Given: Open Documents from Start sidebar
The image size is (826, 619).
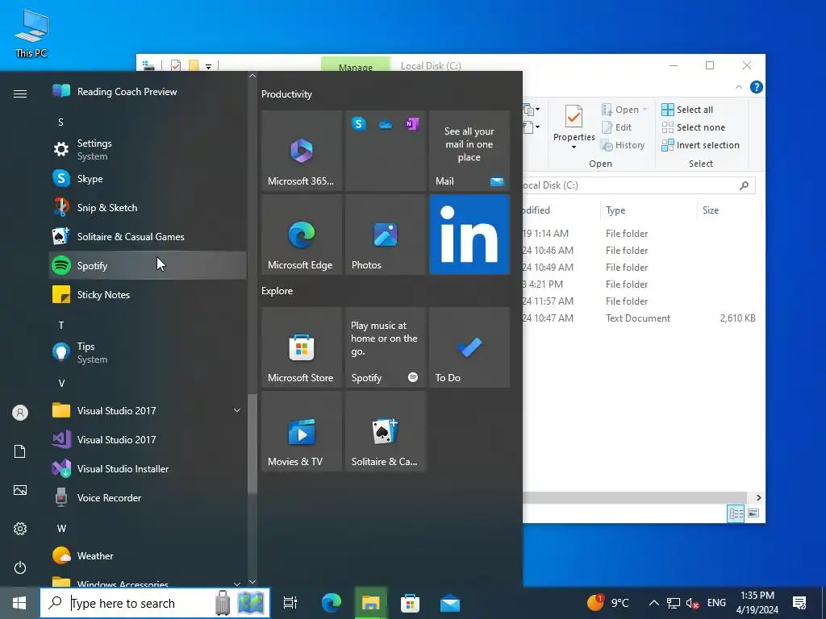Looking at the screenshot, I should point(20,451).
